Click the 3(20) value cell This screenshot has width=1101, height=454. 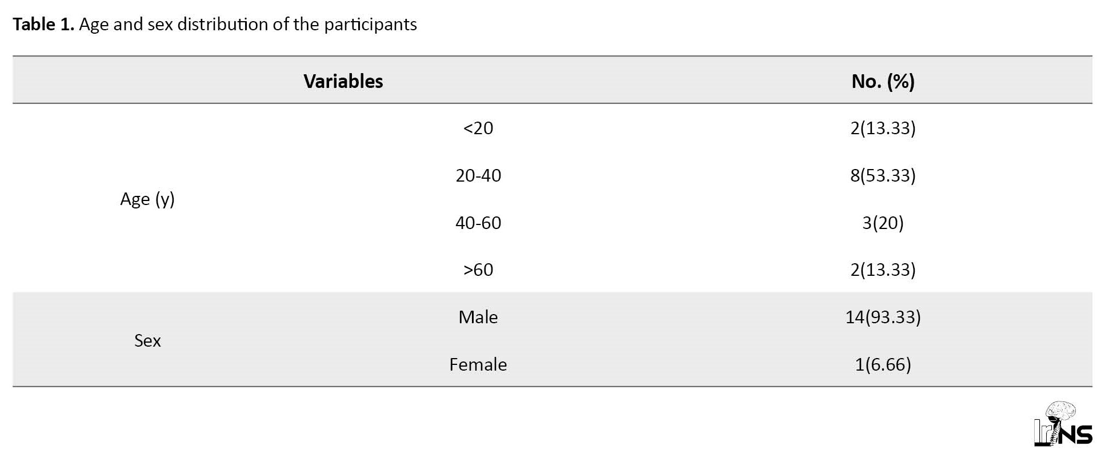883,223
